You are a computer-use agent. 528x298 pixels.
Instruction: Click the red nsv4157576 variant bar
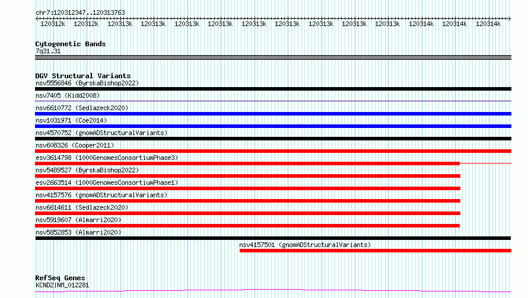point(247,201)
